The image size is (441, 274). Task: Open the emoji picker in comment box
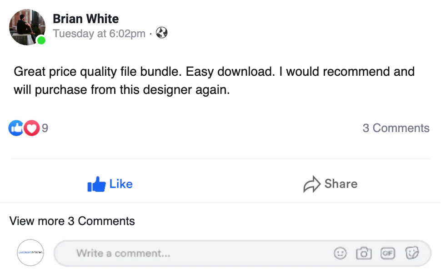coord(340,253)
